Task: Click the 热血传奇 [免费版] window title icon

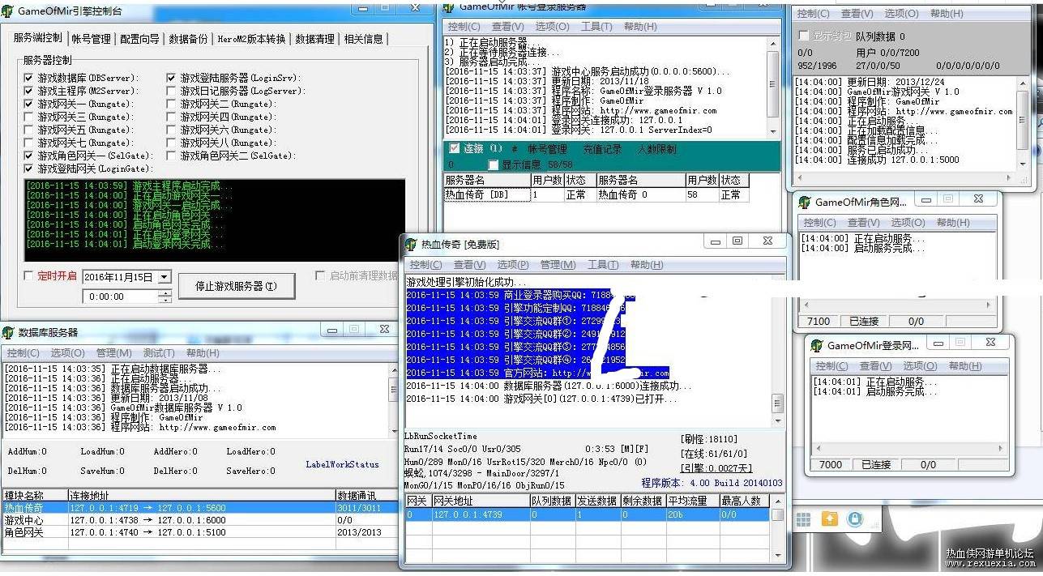Action: 411,243
